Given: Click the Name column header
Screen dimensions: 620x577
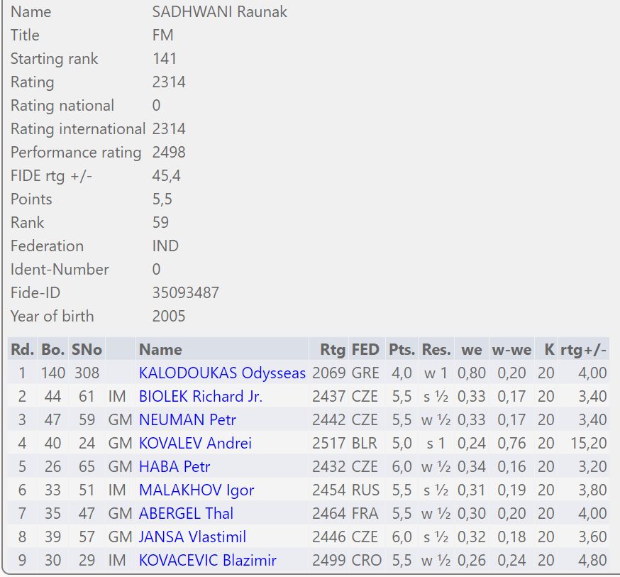Looking at the screenshot, I should [160, 349].
